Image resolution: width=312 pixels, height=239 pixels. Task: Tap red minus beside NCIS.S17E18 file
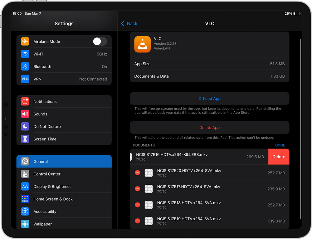(x=138, y=205)
